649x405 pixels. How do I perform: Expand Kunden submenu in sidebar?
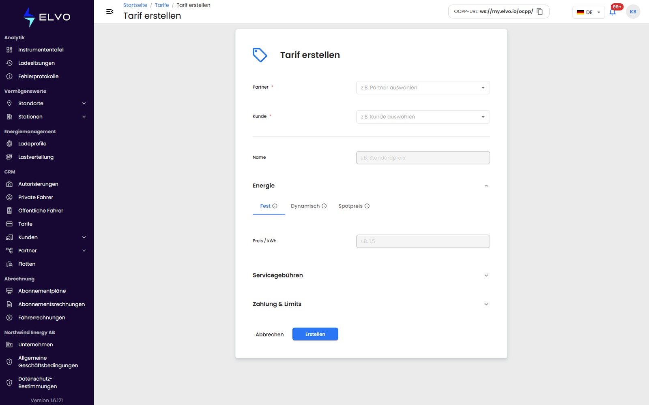point(84,237)
